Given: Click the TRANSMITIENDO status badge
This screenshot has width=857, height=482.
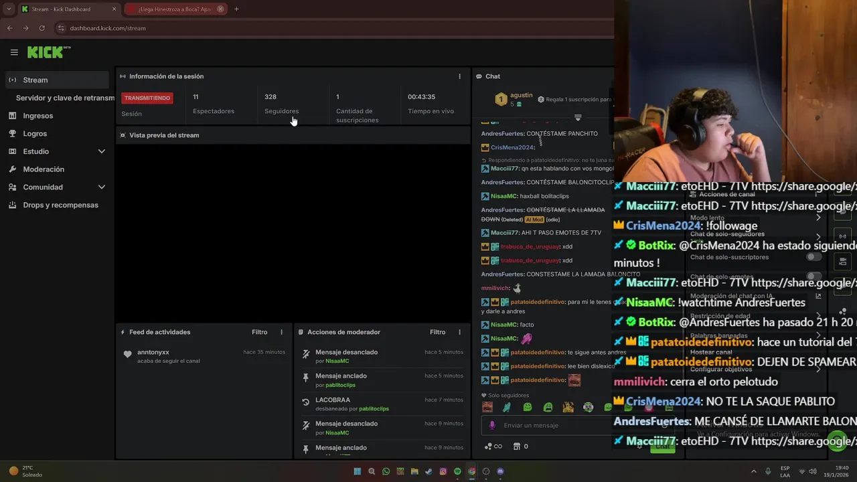Looking at the screenshot, I should (x=147, y=98).
